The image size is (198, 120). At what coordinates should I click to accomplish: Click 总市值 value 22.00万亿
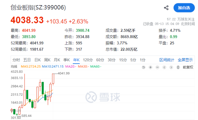click(129, 49)
